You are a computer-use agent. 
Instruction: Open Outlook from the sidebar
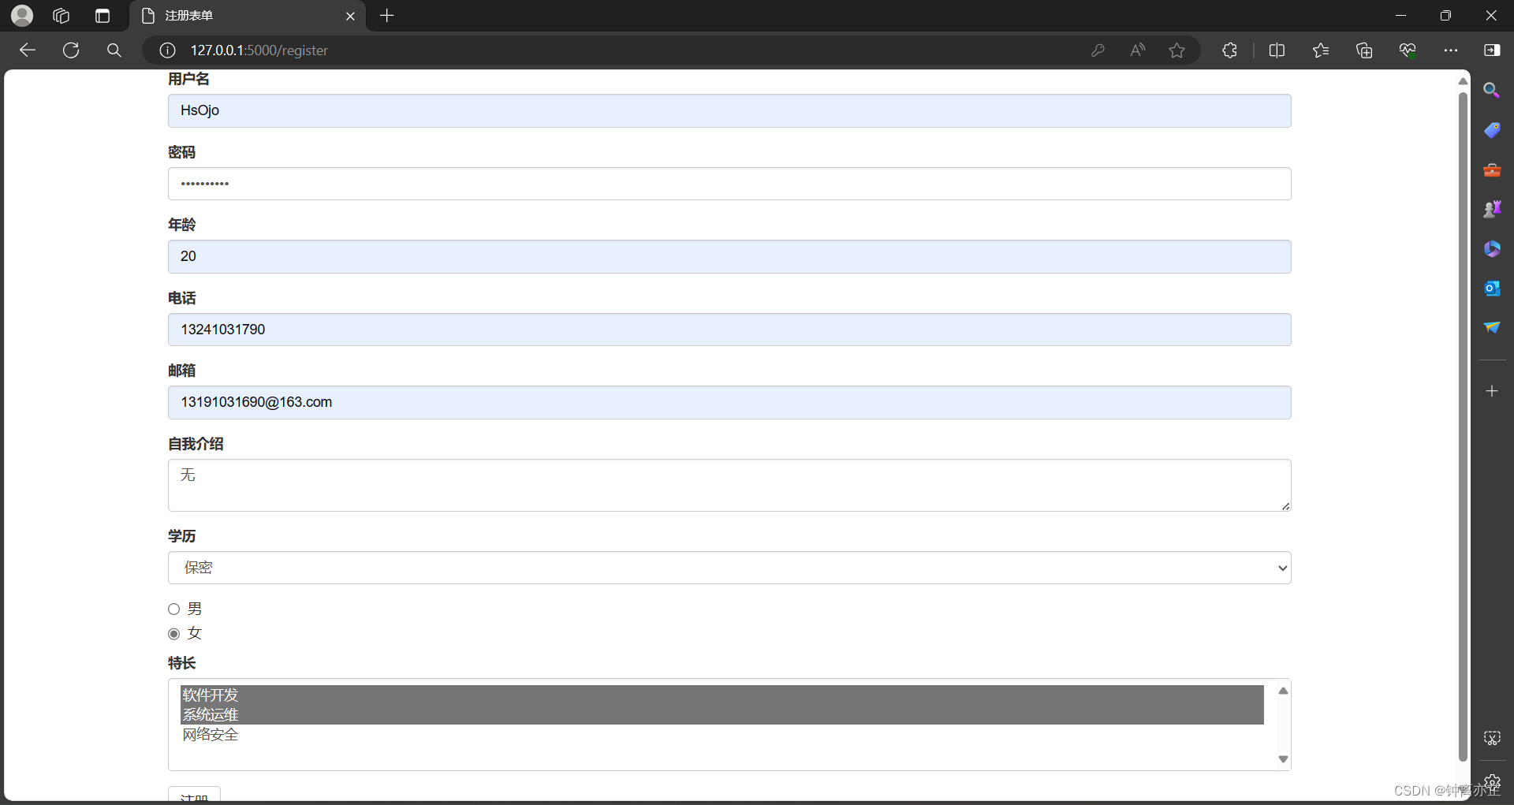pos(1493,289)
